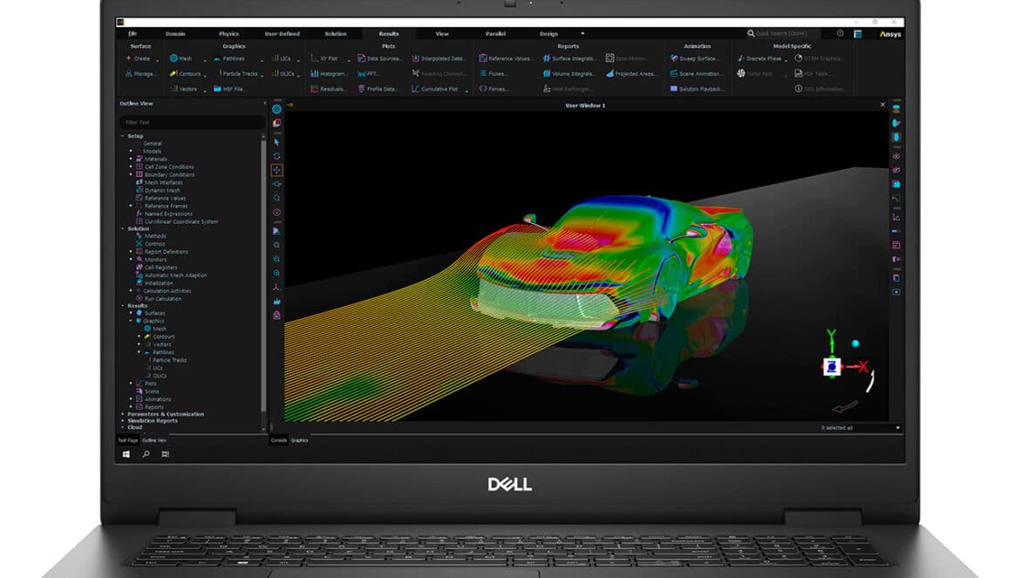Select the pointer tool in graphics toolbar

pos(276,142)
